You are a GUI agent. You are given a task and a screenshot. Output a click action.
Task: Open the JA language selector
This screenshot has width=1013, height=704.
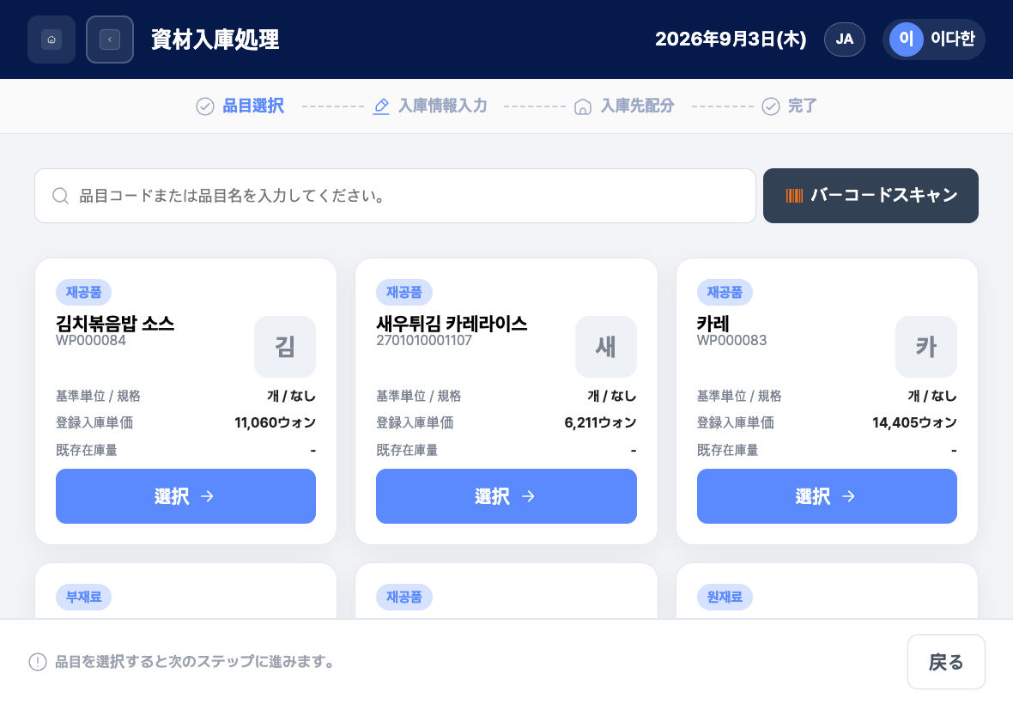(x=845, y=39)
